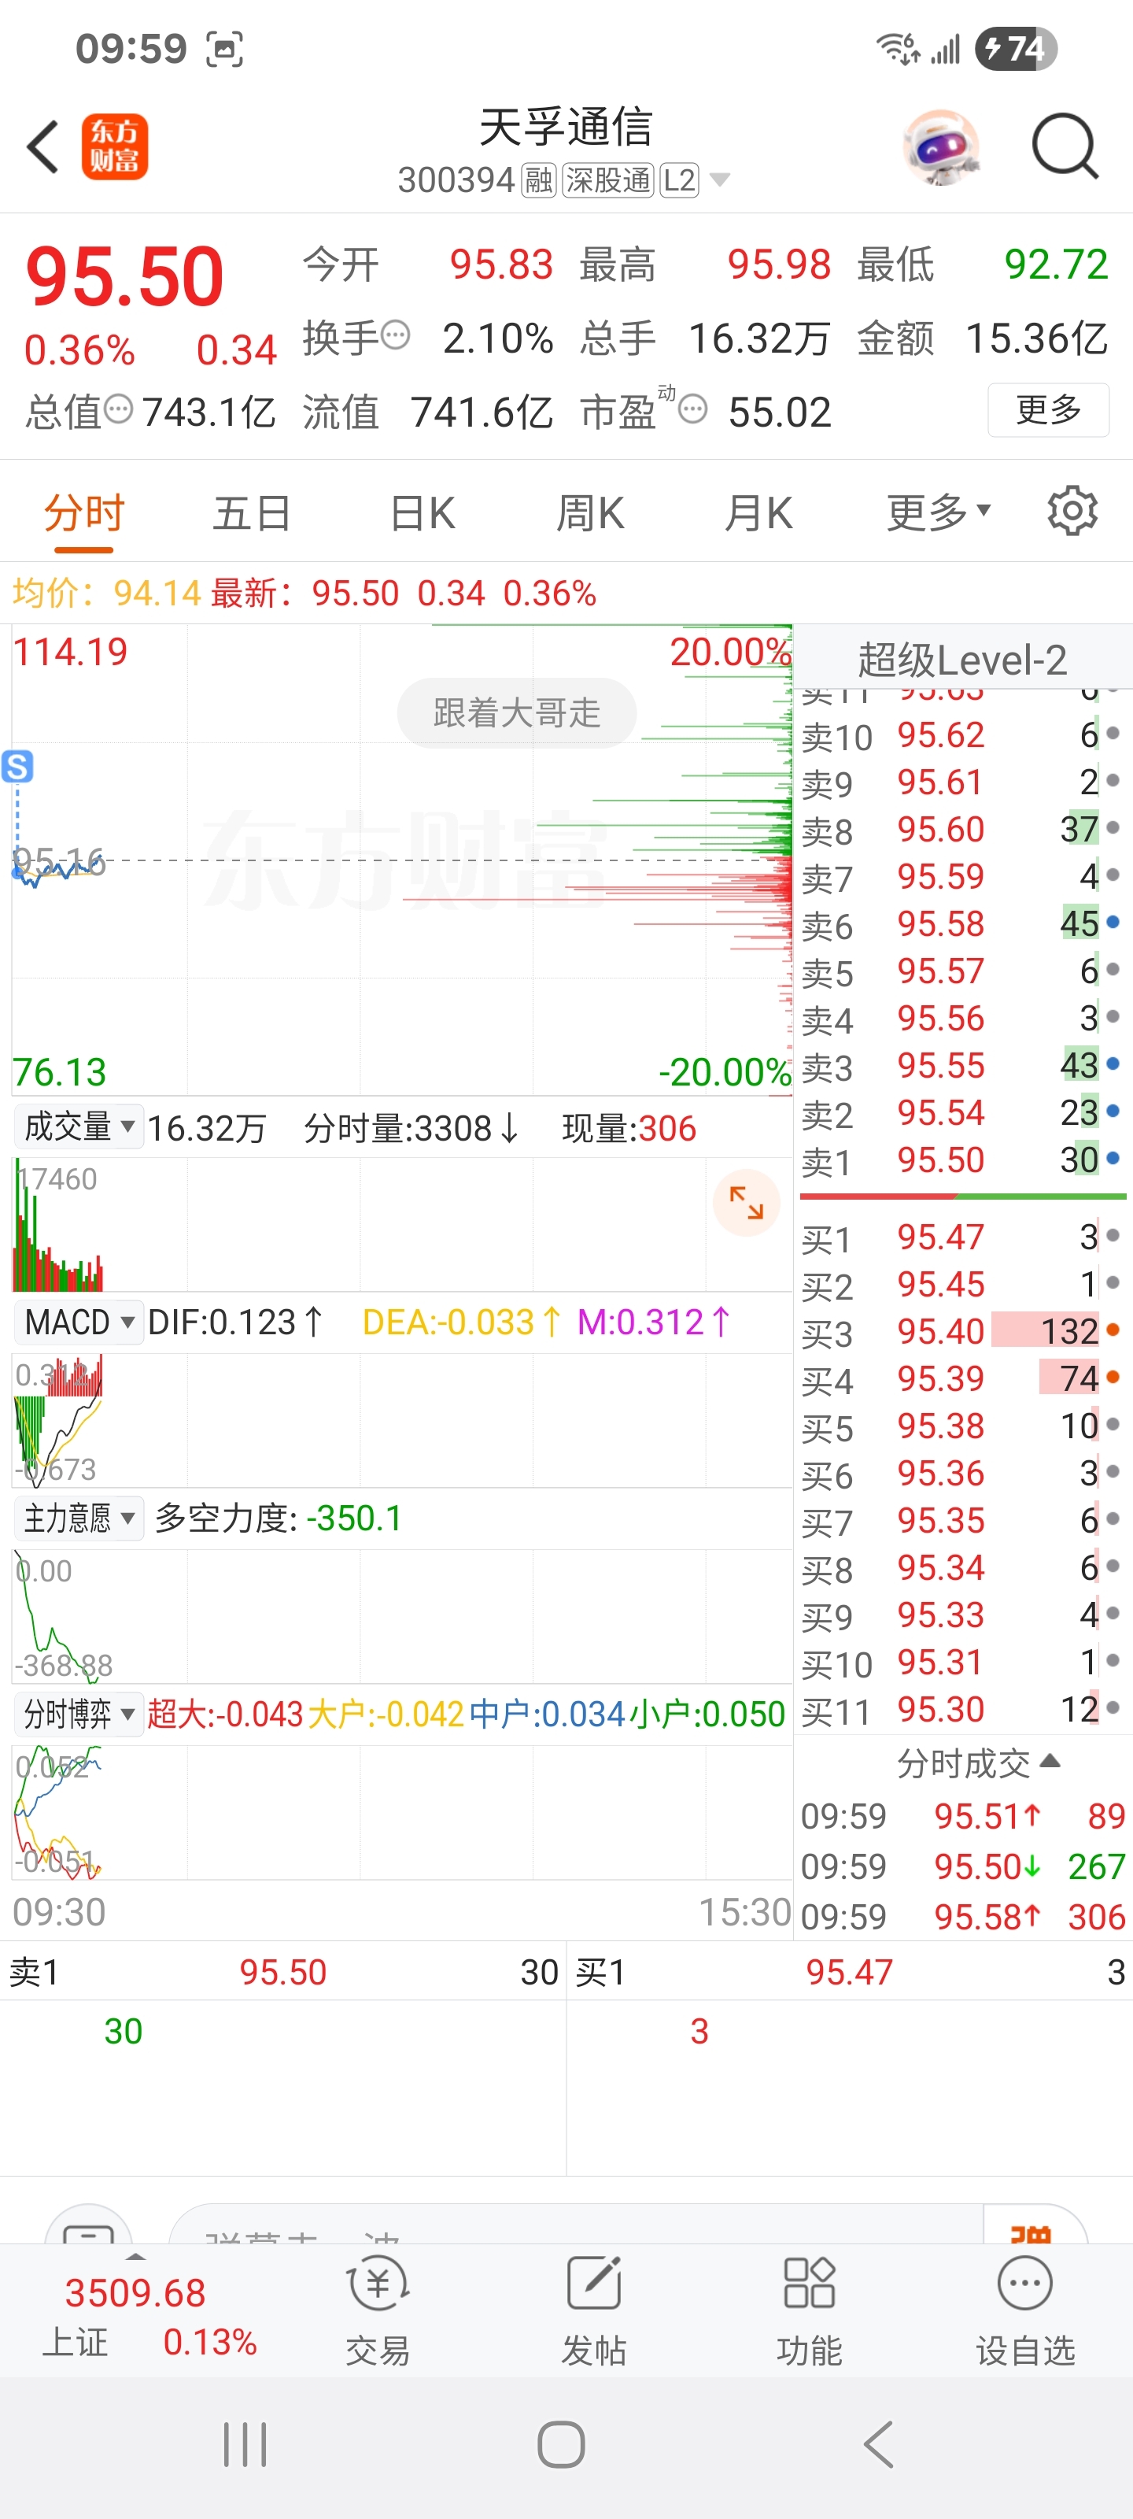This screenshot has width=1133, height=2519.
Task: Tap the buy-sell ratio bar
Action: pyautogui.click(x=962, y=1196)
